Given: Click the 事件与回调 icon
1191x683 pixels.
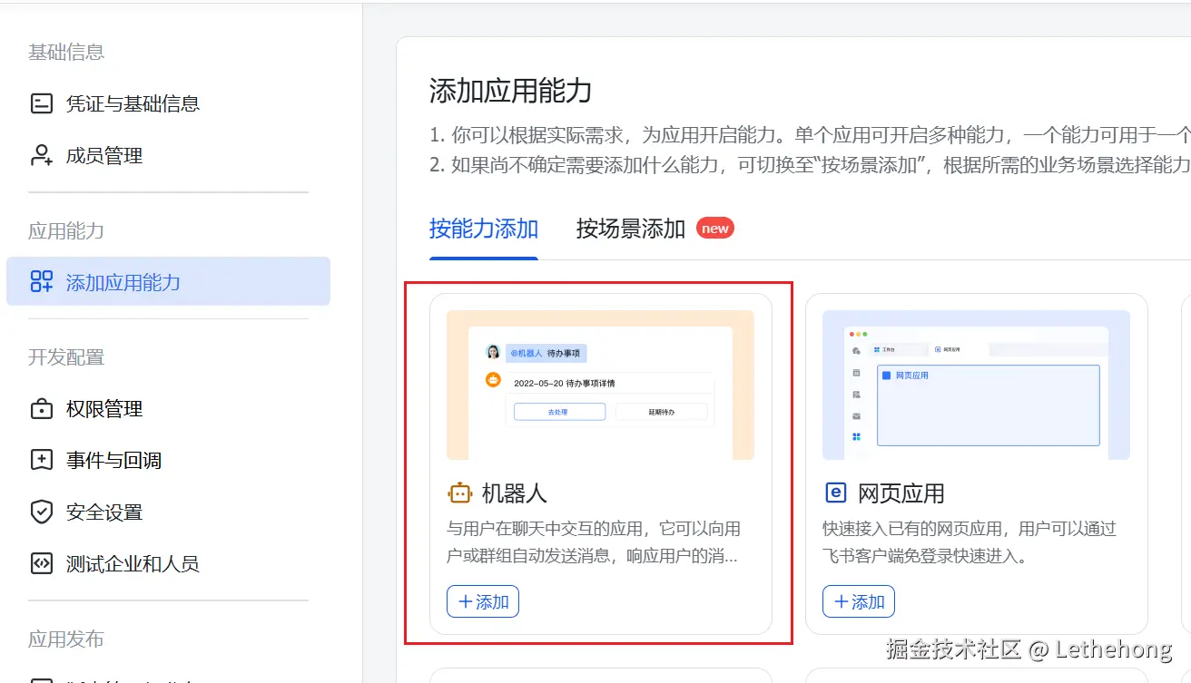Looking at the screenshot, I should click(x=42, y=460).
